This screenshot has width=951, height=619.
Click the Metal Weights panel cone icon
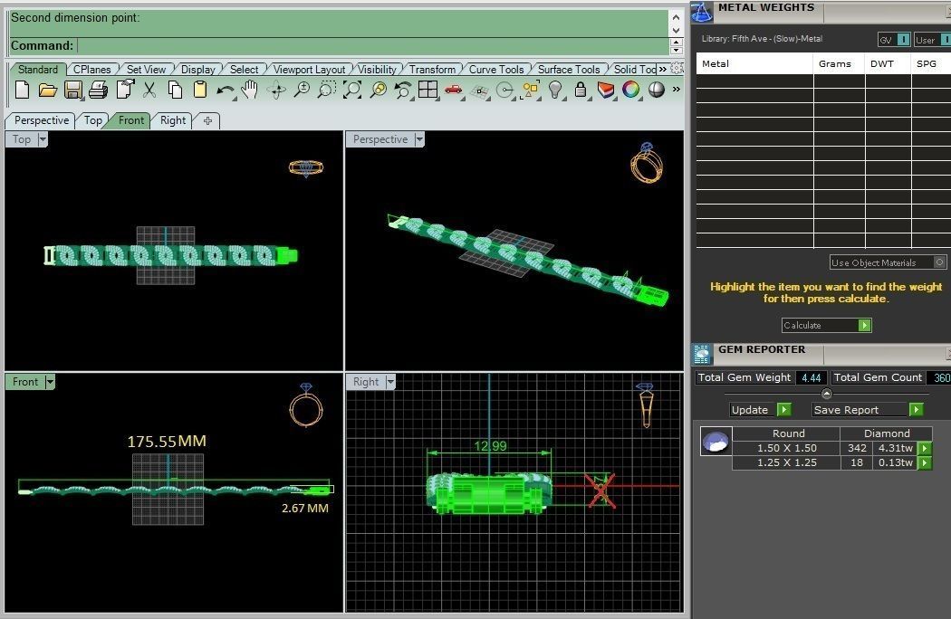pyautogui.click(x=702, y=11)
